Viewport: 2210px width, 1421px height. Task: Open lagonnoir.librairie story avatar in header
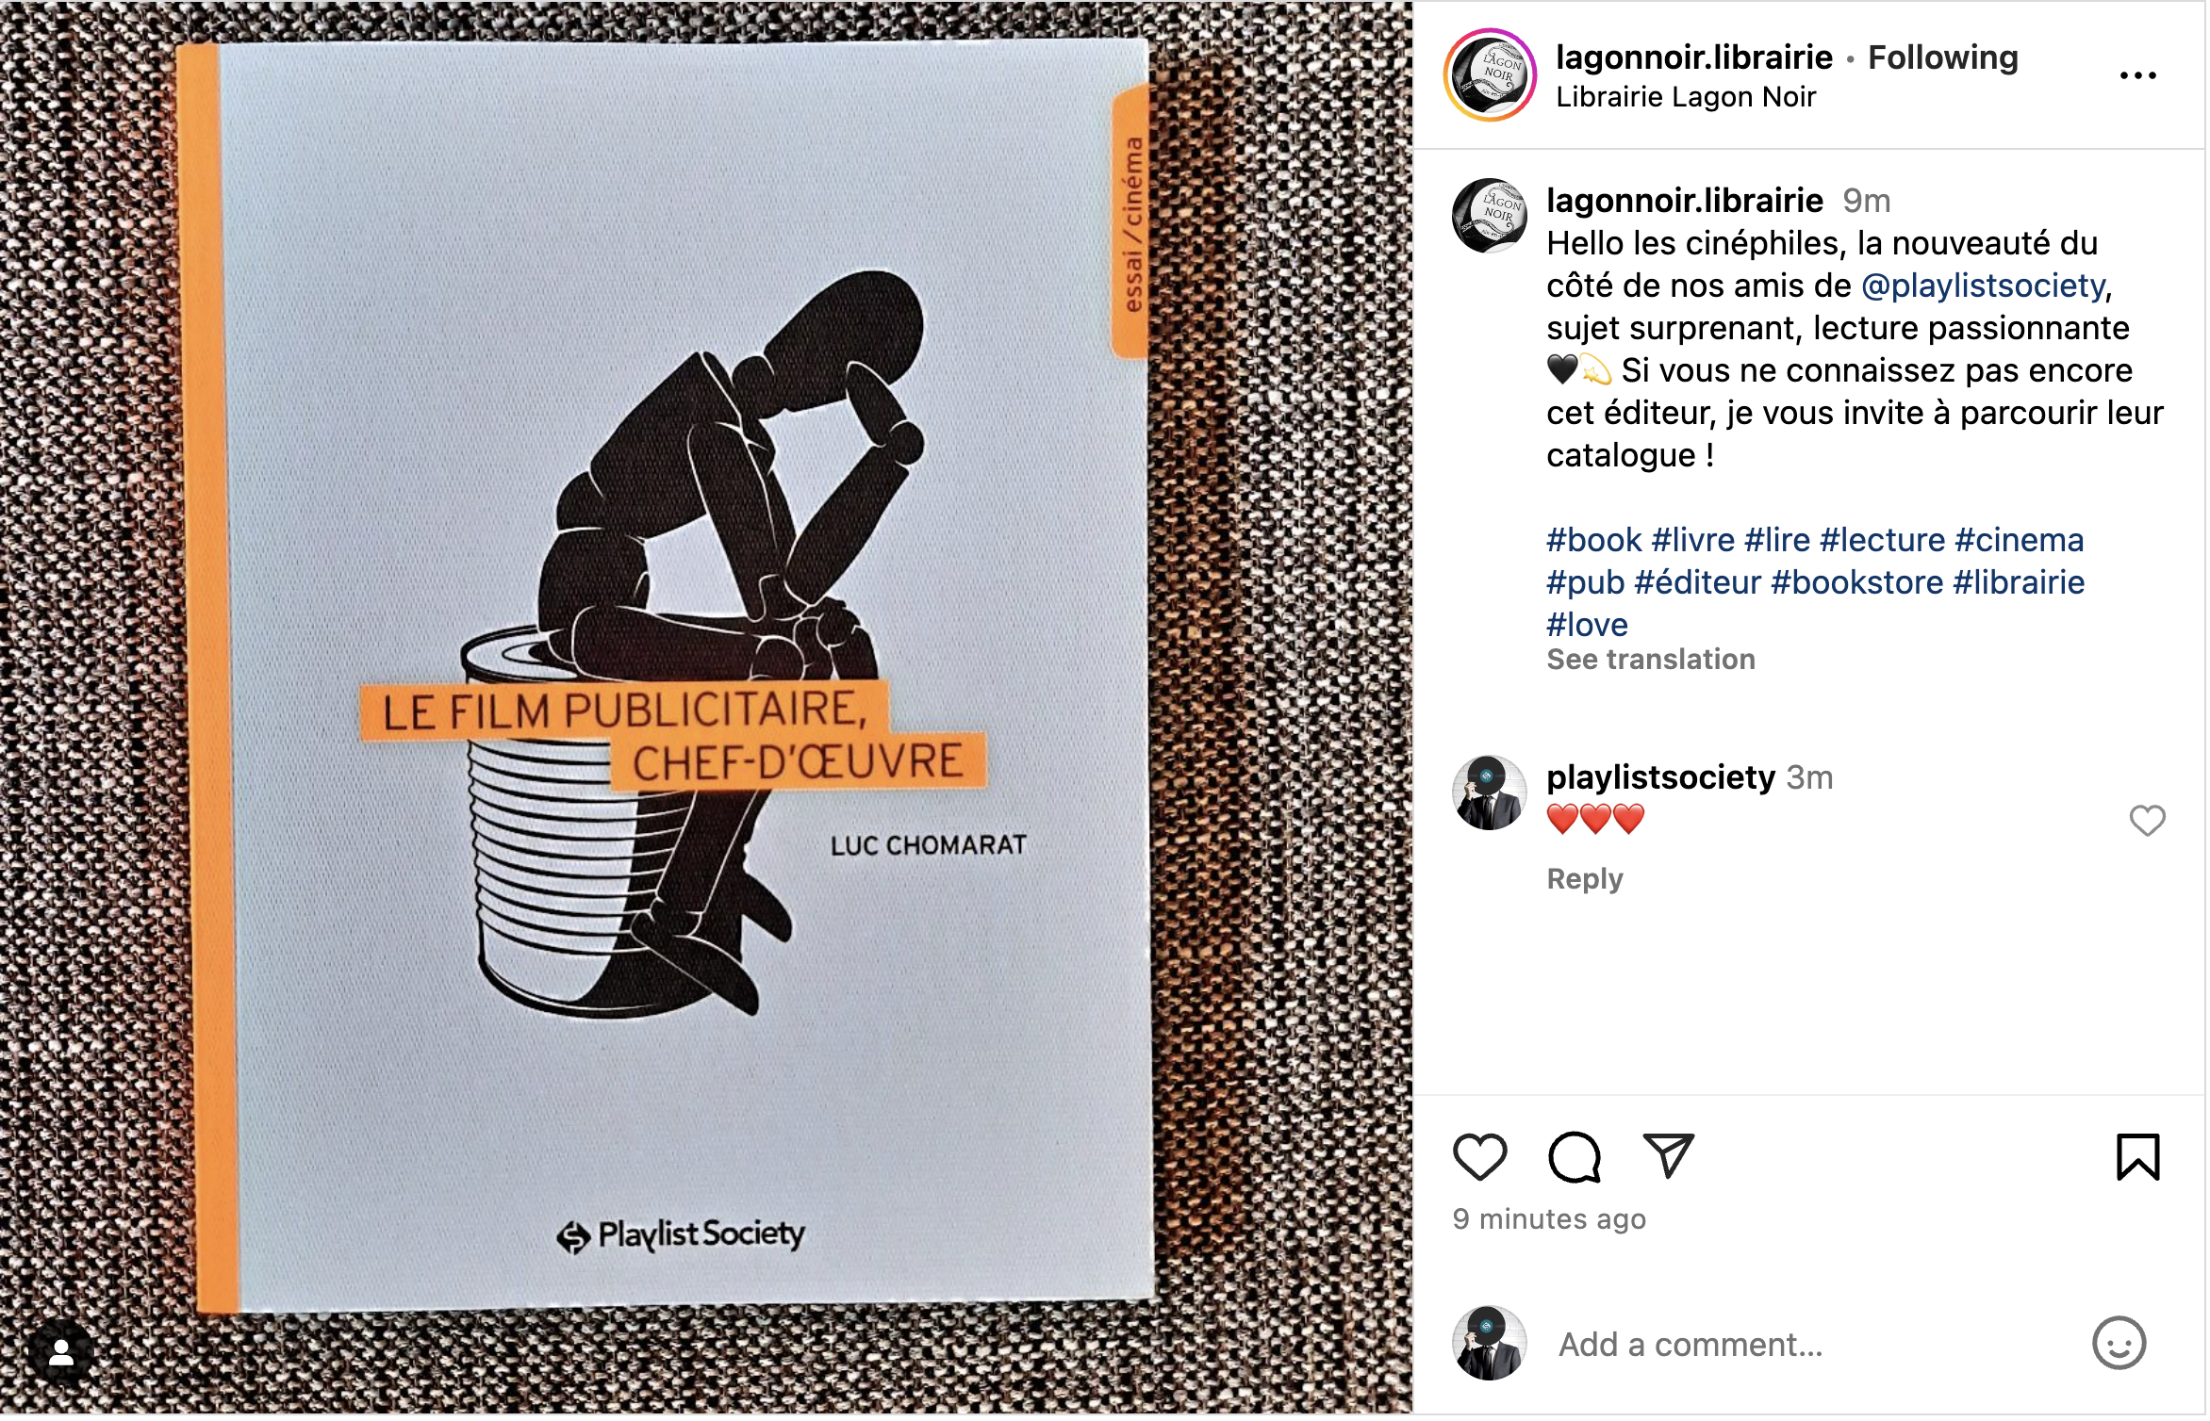1493,76
